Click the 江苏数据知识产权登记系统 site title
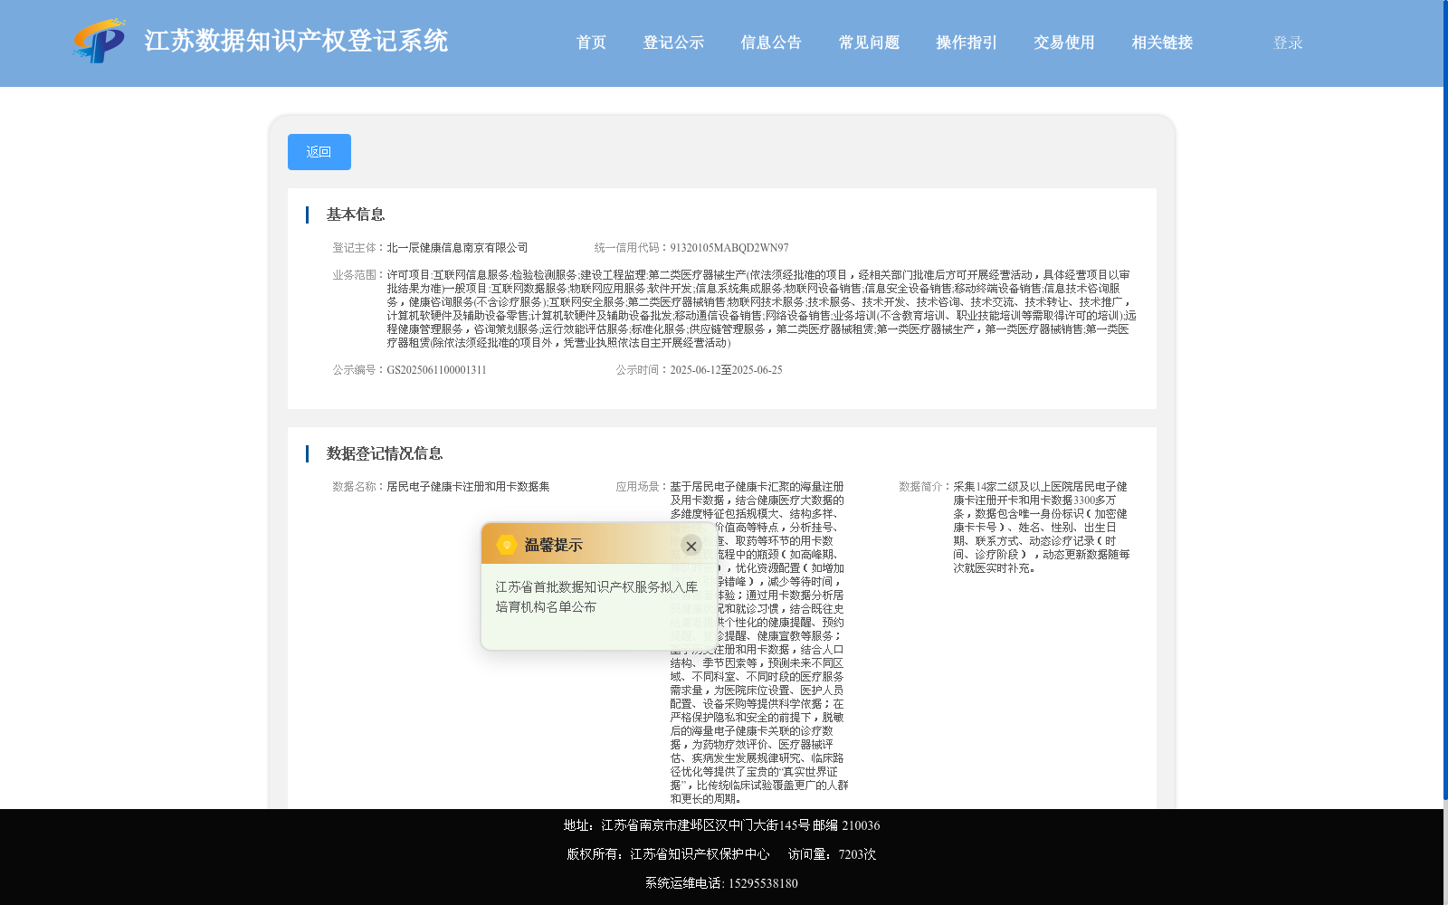Viewport: 1448px width, 905px height. [296, 41]
